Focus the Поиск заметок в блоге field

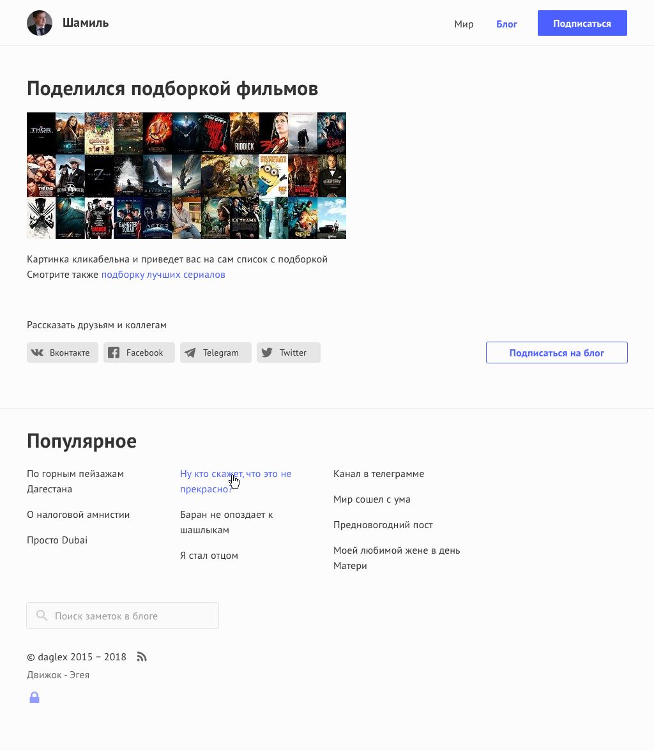pos(123,616)
